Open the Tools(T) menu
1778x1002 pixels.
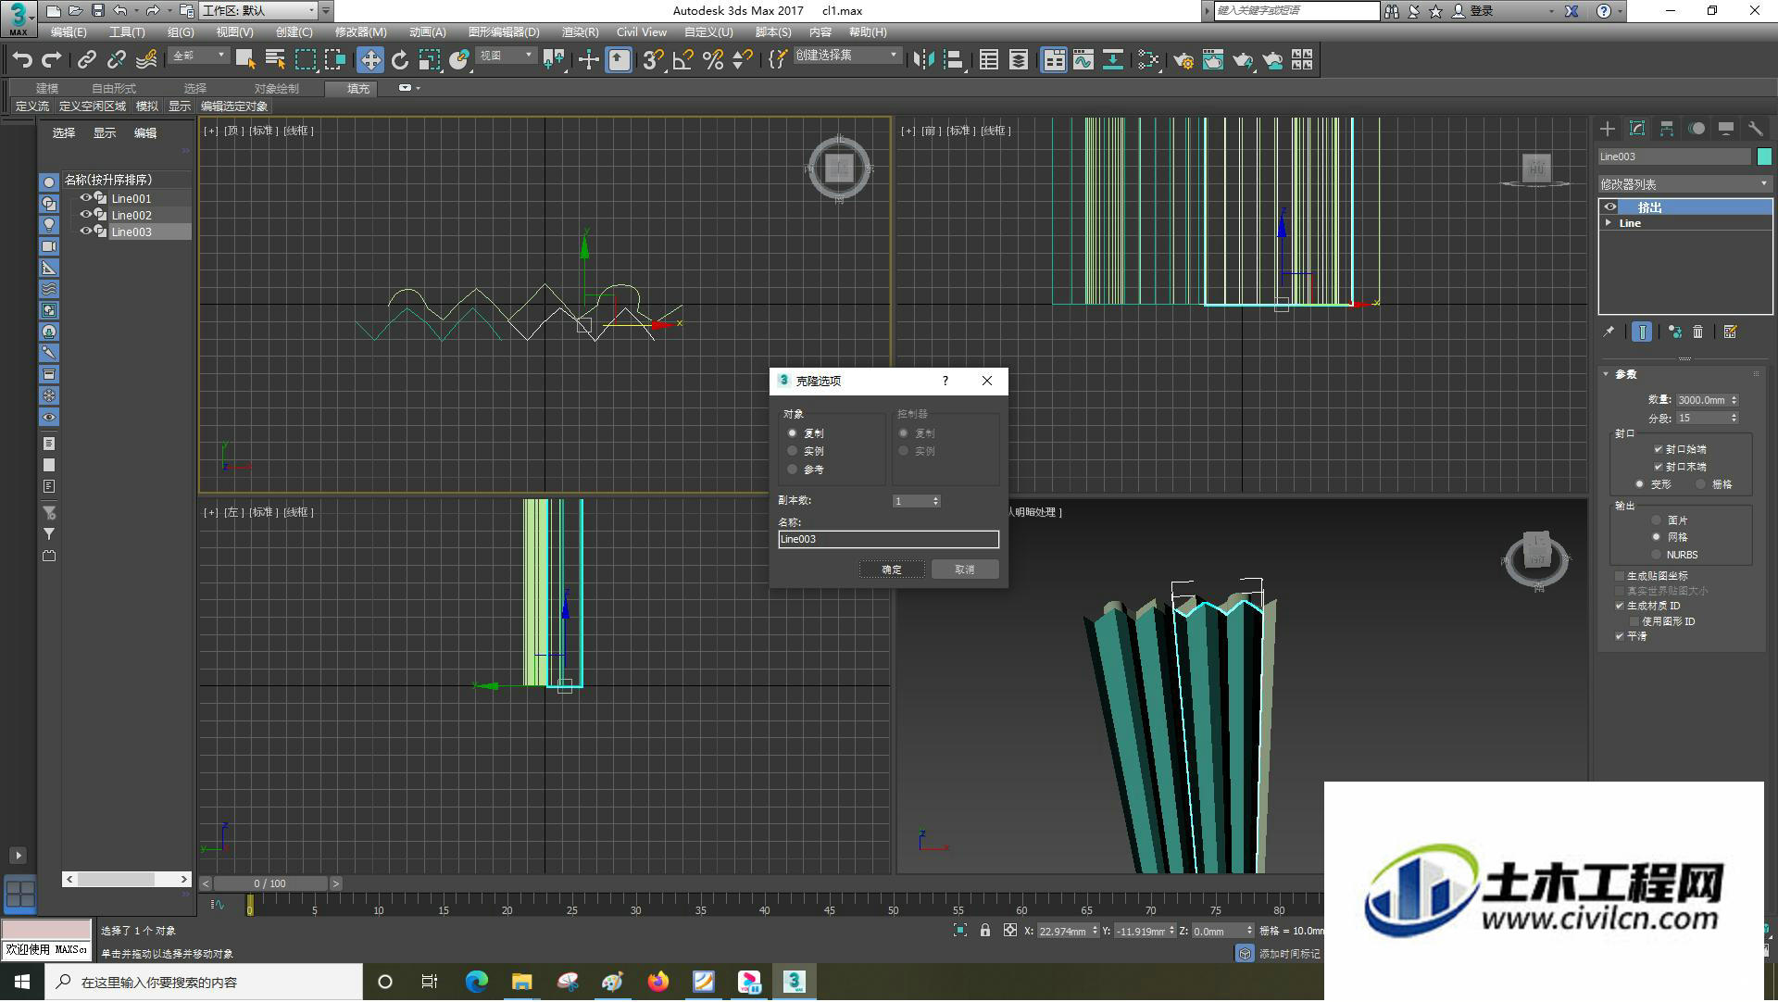pos(127,32)
